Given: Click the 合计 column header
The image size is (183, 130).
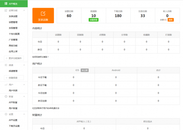Looking at the screenshot, I should point(158,70).
